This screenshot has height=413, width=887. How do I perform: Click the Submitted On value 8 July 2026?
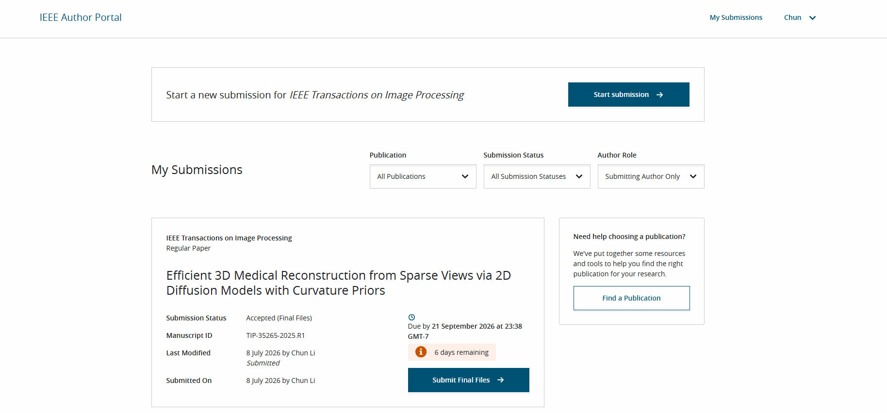click(280, 381)
